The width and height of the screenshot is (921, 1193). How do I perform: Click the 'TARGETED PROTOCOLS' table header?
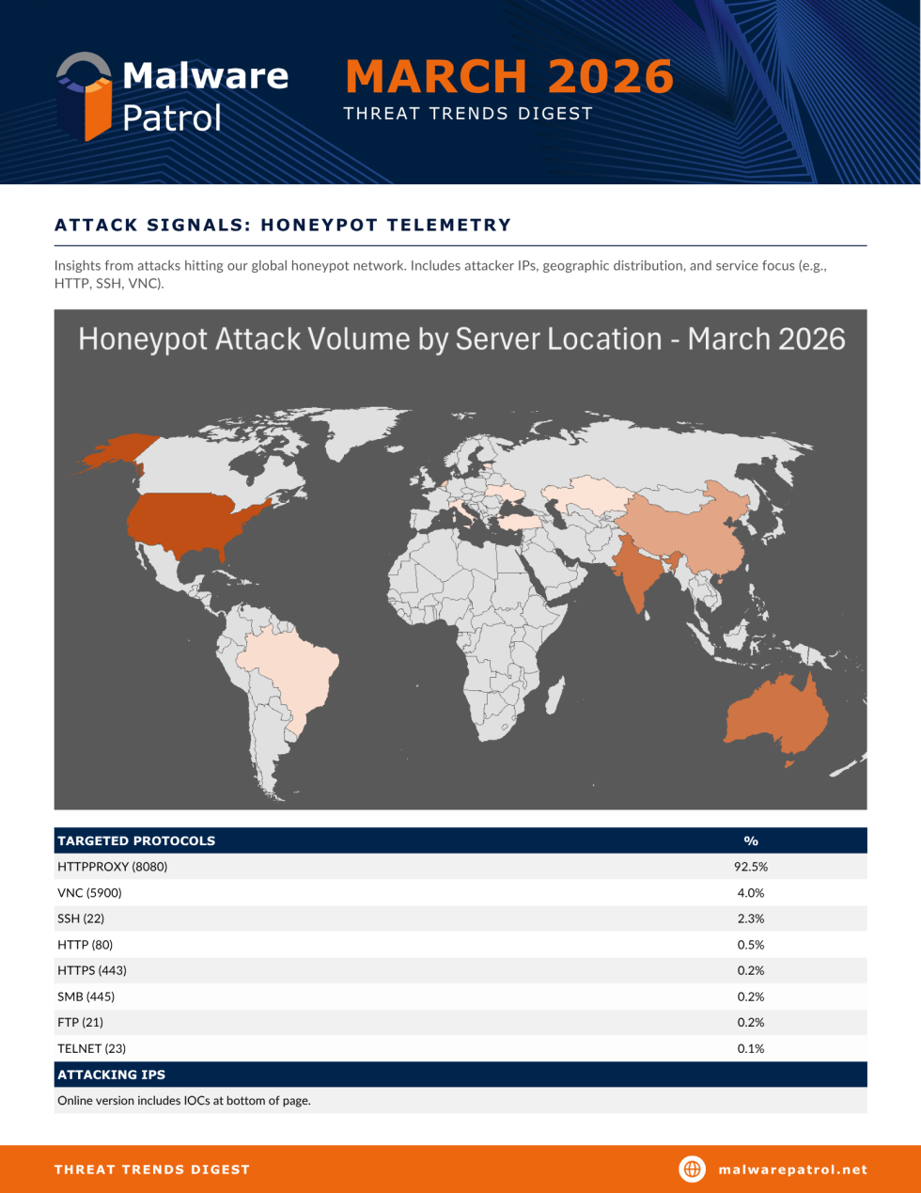tap(136, 840)
